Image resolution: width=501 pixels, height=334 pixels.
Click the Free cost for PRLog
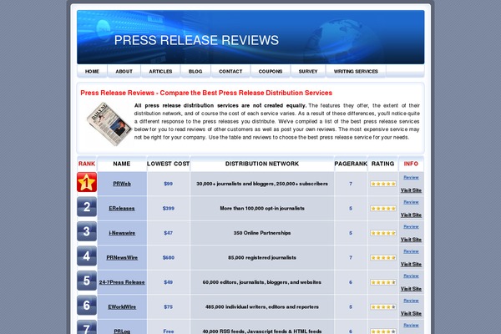click(x=169, y=331)
